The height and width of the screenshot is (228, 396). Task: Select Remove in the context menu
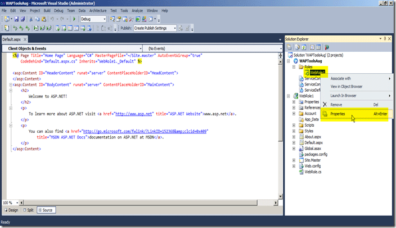[357, 105]
